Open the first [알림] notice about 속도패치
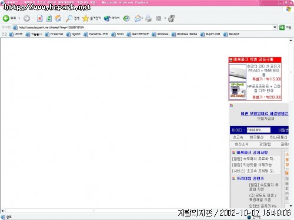Image resolution: width=294 pixels, height=220 pixels. point(253,159)
